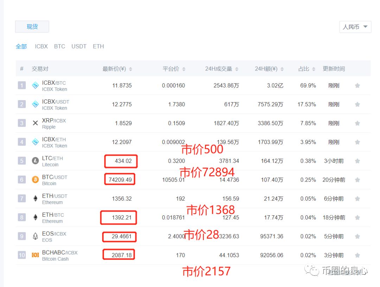Click 24H amount 3.02亿
Screen dimensions: 380x287
(275, 85)
